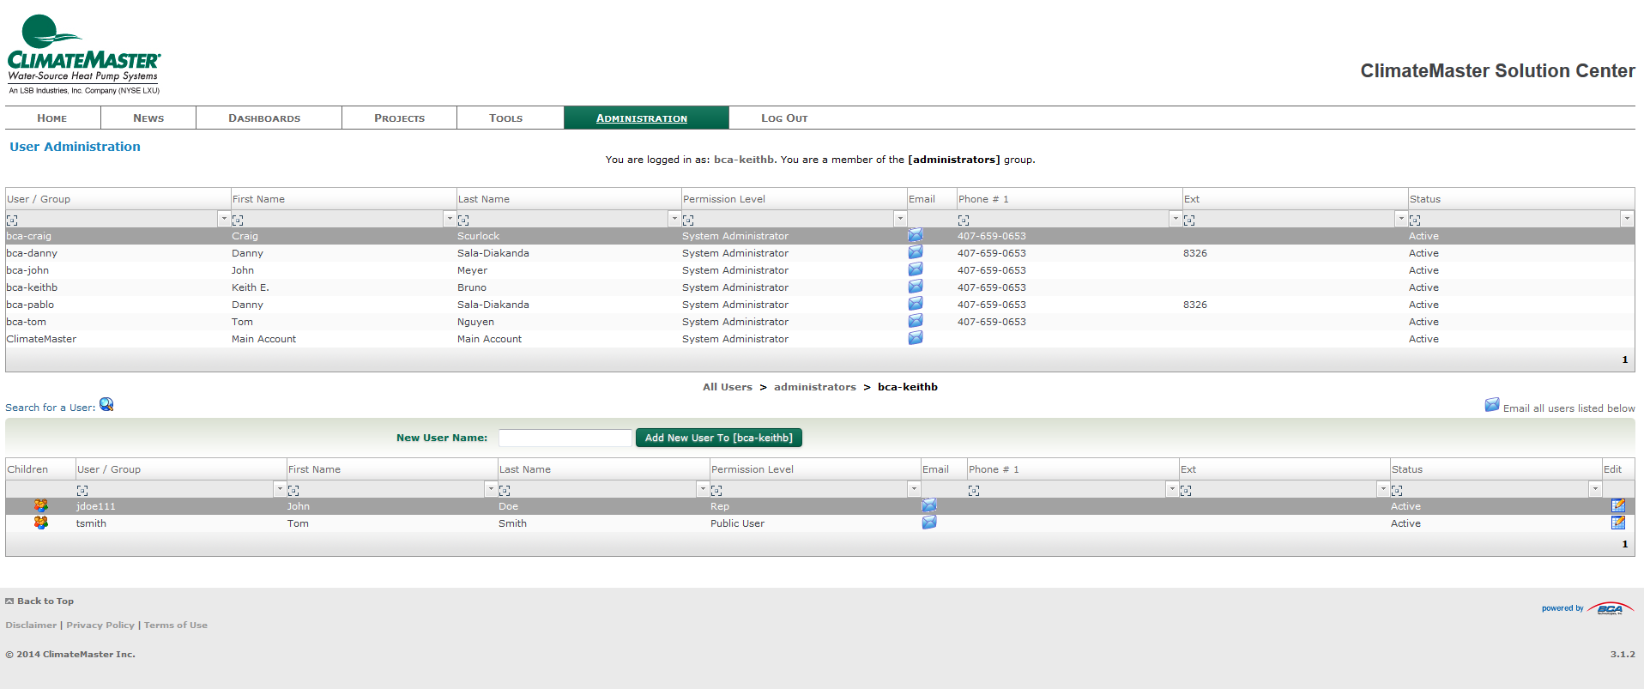Open Permission Level filter dropdown in children table
1644x689 pixels.
click(914, 489)
